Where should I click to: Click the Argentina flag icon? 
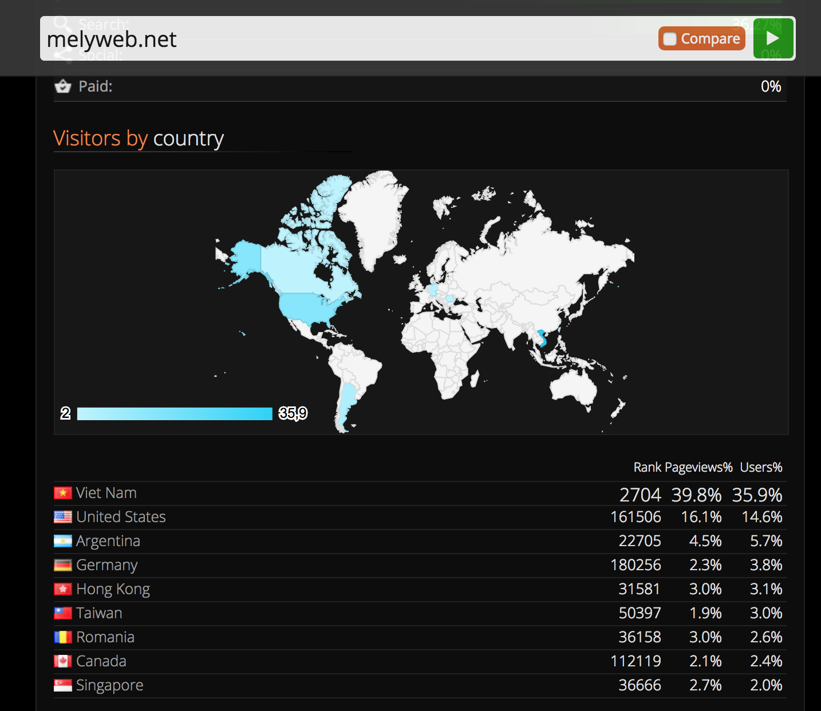point(63,541)
